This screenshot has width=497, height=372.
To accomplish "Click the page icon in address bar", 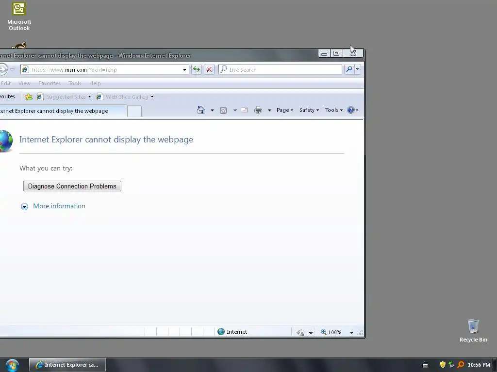I will [x=25, y=70].
